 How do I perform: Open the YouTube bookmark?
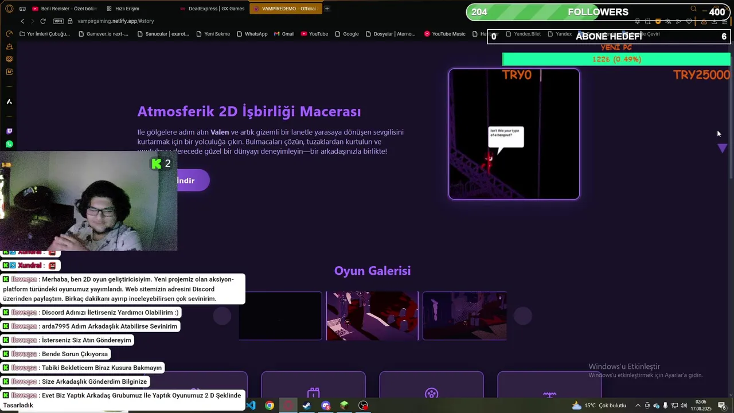[x=314, y=34]
